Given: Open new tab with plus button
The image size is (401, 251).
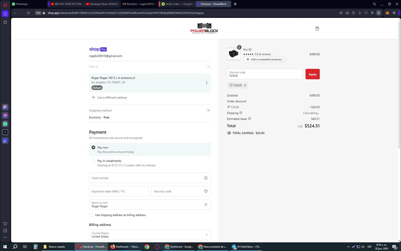Looking at the screenshot, I should 235,4.
